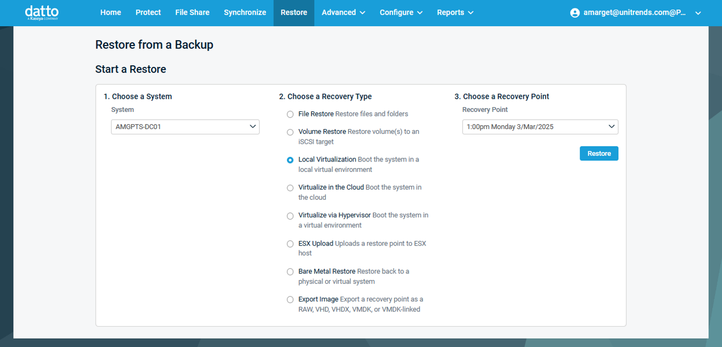Open the Recovery Point dropdown
The height and width of the screenshot is (347, 722).
(540, 126)
